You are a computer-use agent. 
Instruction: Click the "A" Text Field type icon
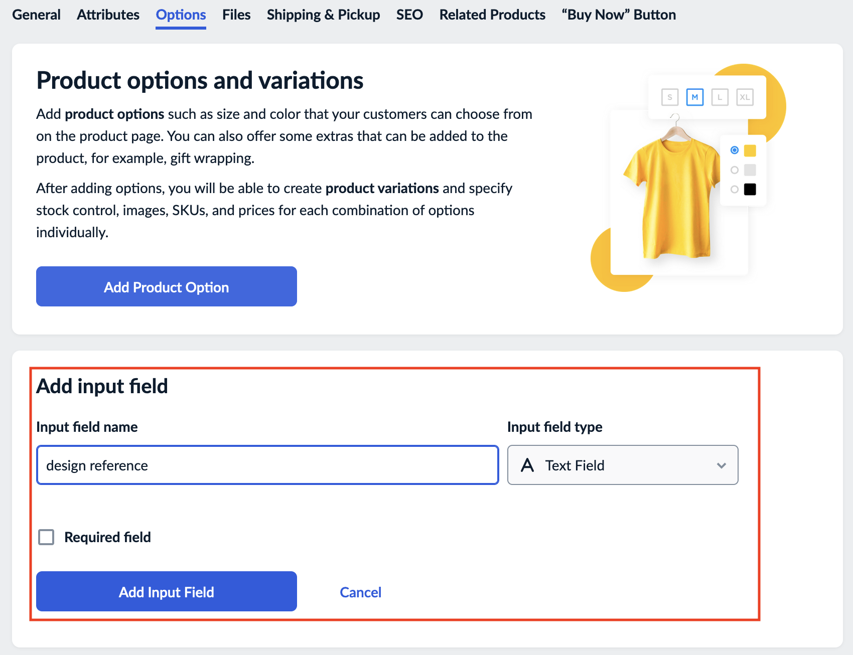point(527,465)
